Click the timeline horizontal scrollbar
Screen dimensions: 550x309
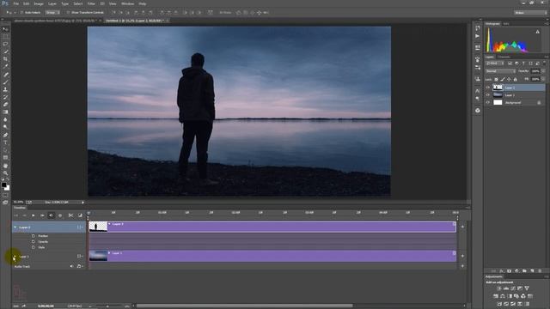(x=244, y=306)
